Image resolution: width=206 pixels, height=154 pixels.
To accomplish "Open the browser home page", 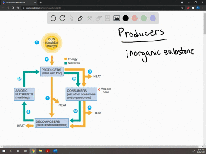I will pyautogui.click(x=18, y=8).
